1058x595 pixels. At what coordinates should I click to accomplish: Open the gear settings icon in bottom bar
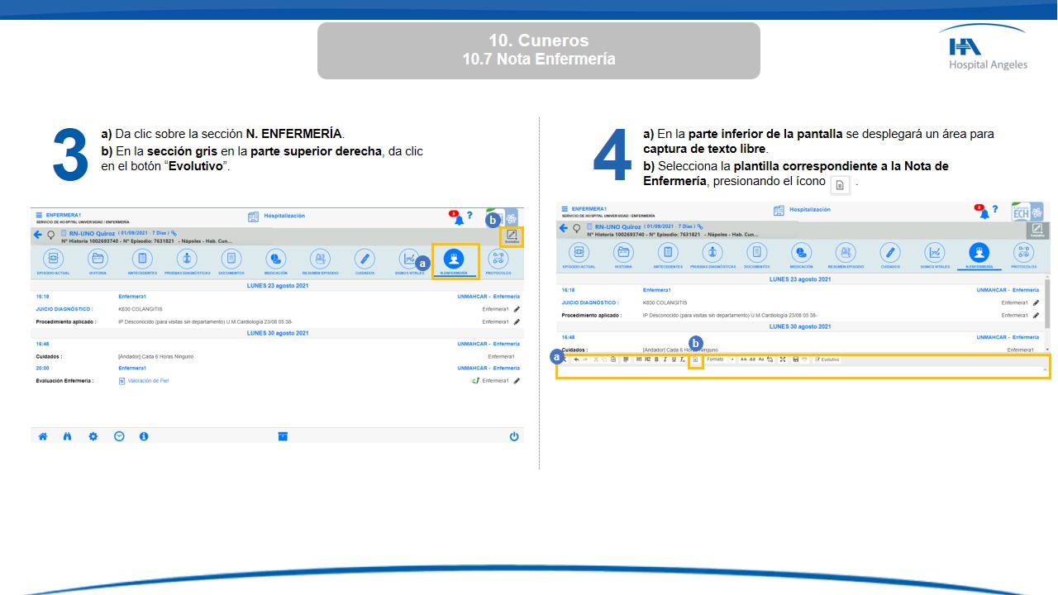click(x=93, y=436)
